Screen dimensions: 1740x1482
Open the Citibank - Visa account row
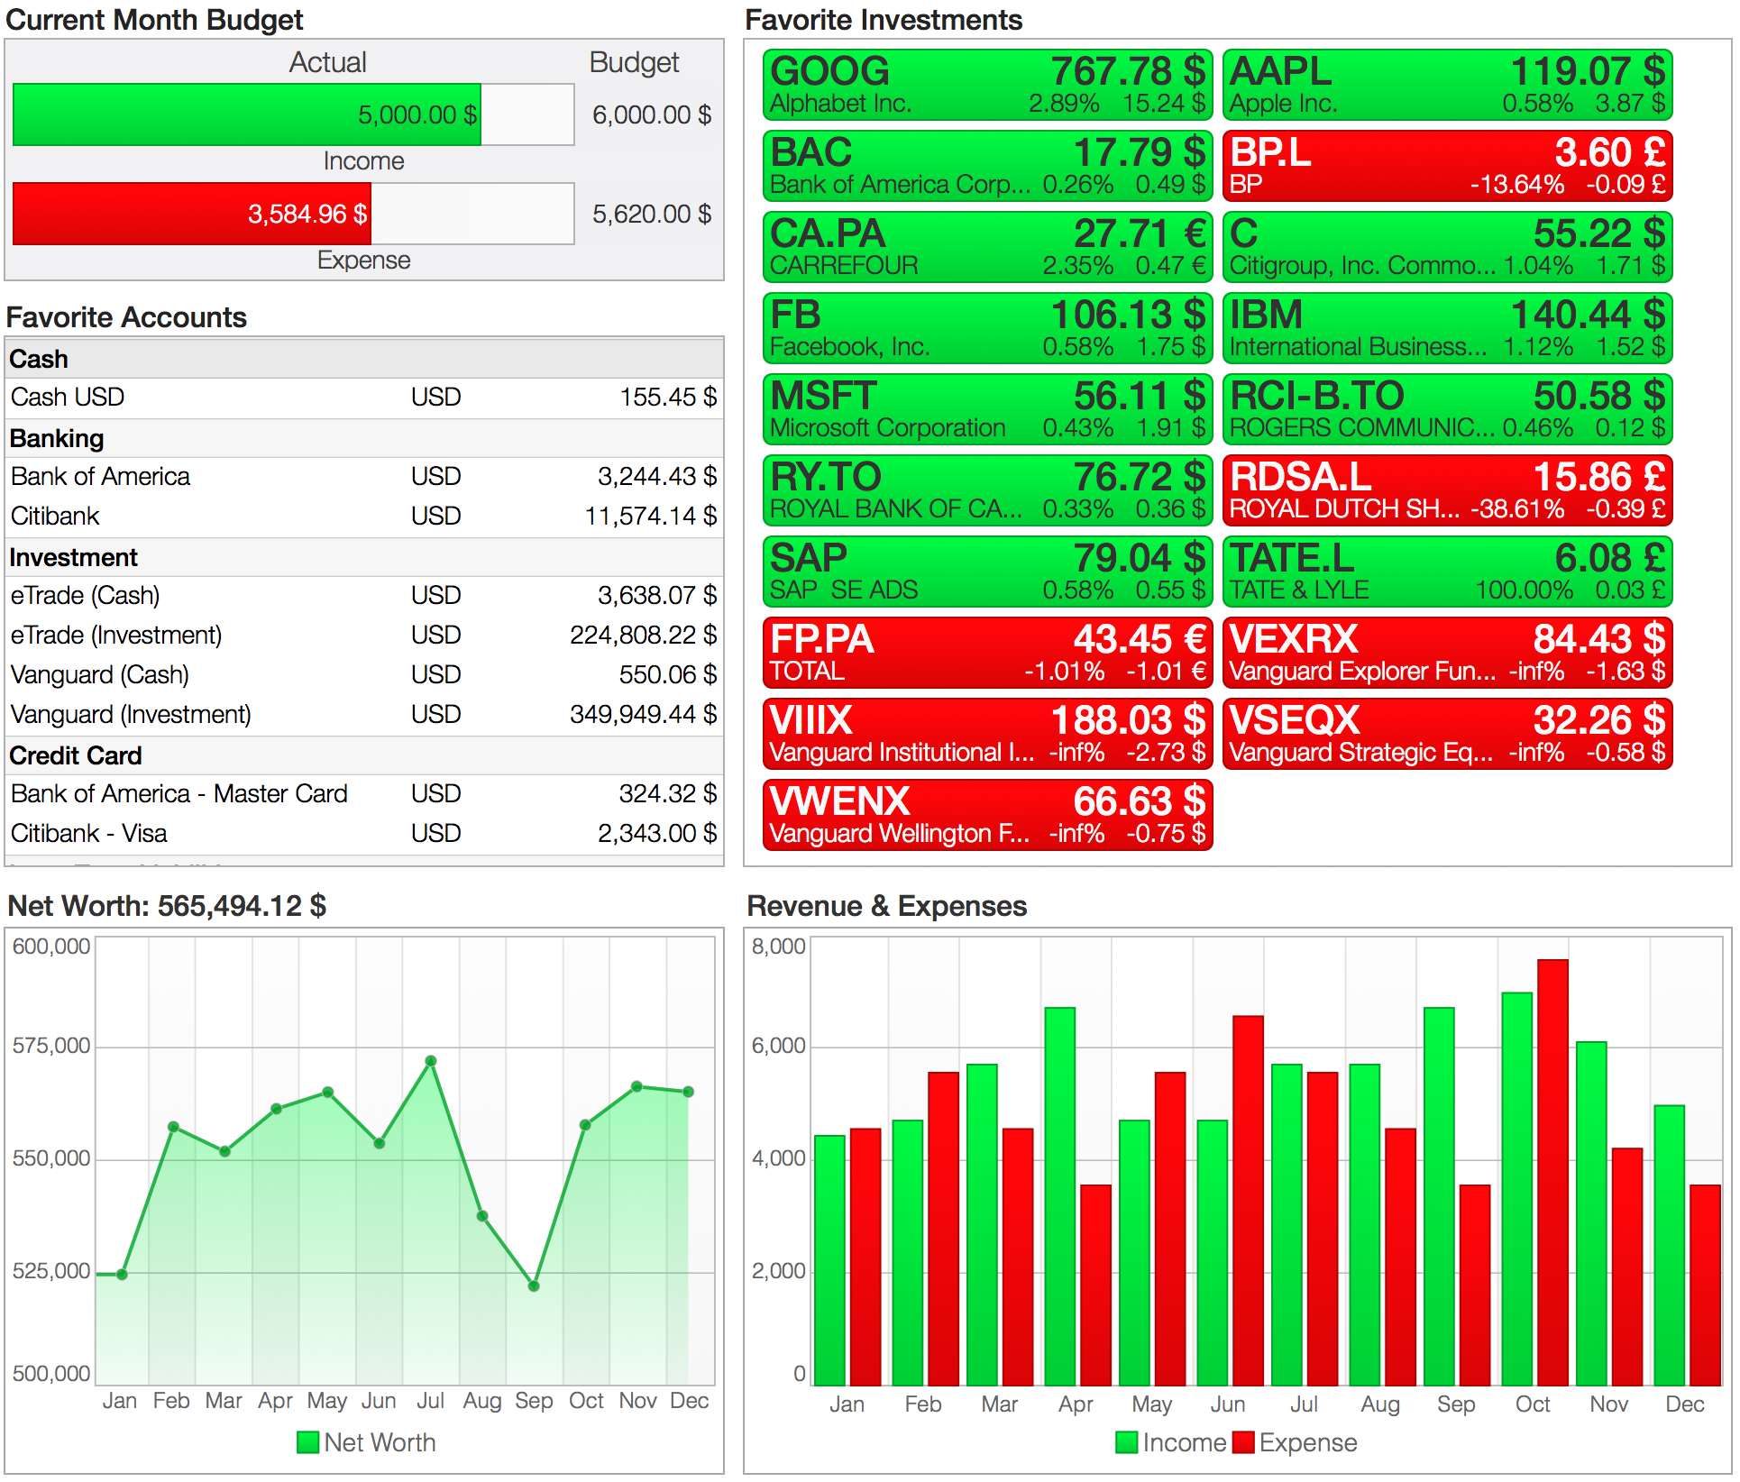(x=364, y=833)
